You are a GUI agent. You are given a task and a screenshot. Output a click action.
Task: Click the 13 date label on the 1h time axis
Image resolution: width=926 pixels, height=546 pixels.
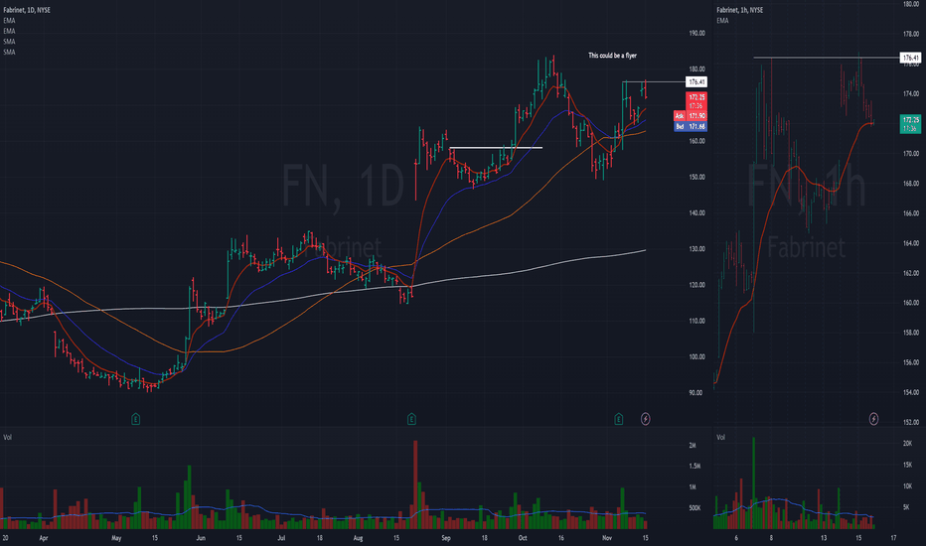pyautogui.click(x=824, y=538)
